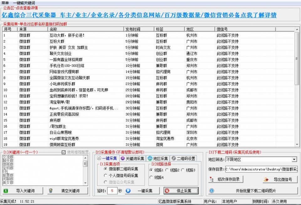Click the blue play icon beside 一键采集
The width and height of the screenshot is (301, 205).
pyautogui.click(x=128, y=191)
